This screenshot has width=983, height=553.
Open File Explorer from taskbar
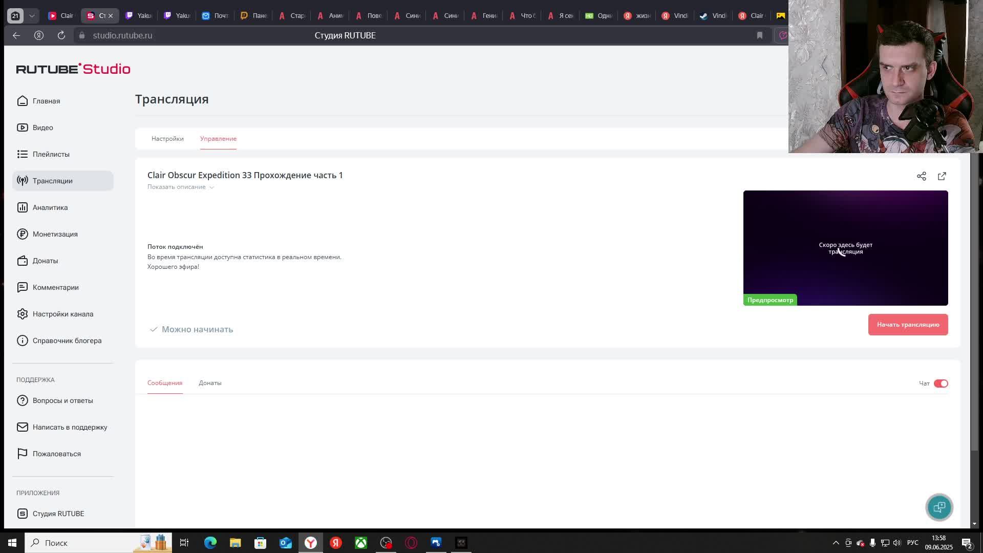pyautogui.click(x=235, y=543)
